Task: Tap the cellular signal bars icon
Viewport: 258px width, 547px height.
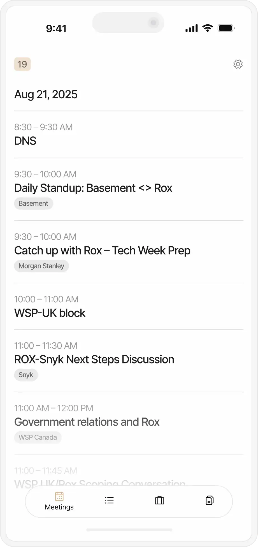Action: click(192, 28)
